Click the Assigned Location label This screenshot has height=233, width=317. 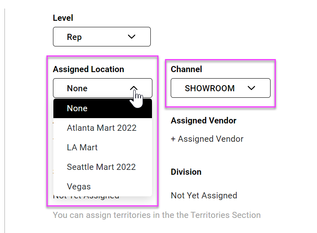click(88, 69)
